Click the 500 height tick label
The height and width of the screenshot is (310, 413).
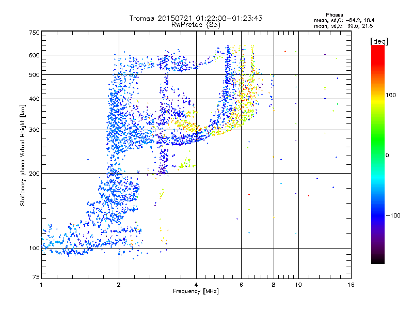(x=34, y=75)
